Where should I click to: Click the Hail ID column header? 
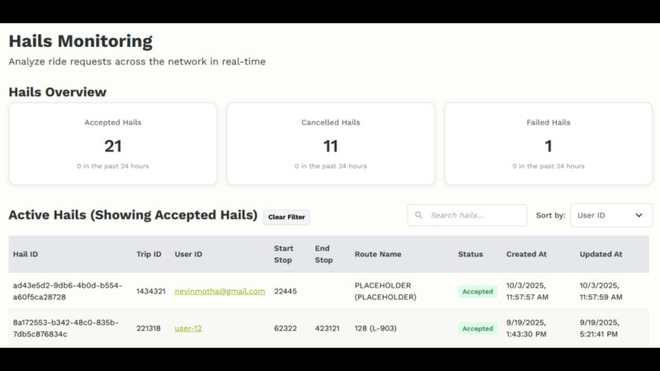26,254
